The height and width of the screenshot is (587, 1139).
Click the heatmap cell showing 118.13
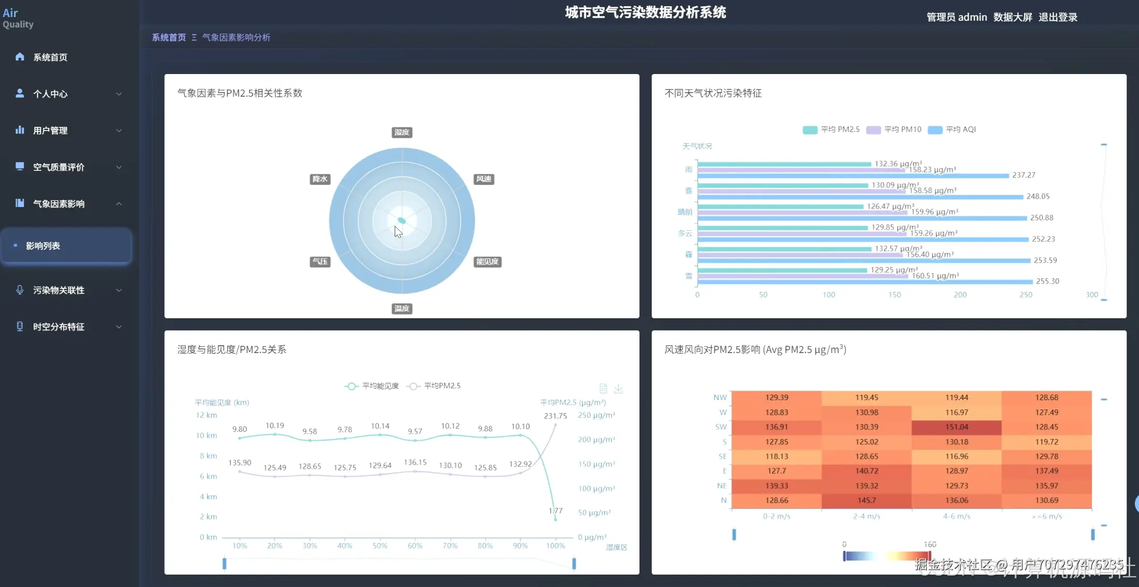click(x=777, y=457)
